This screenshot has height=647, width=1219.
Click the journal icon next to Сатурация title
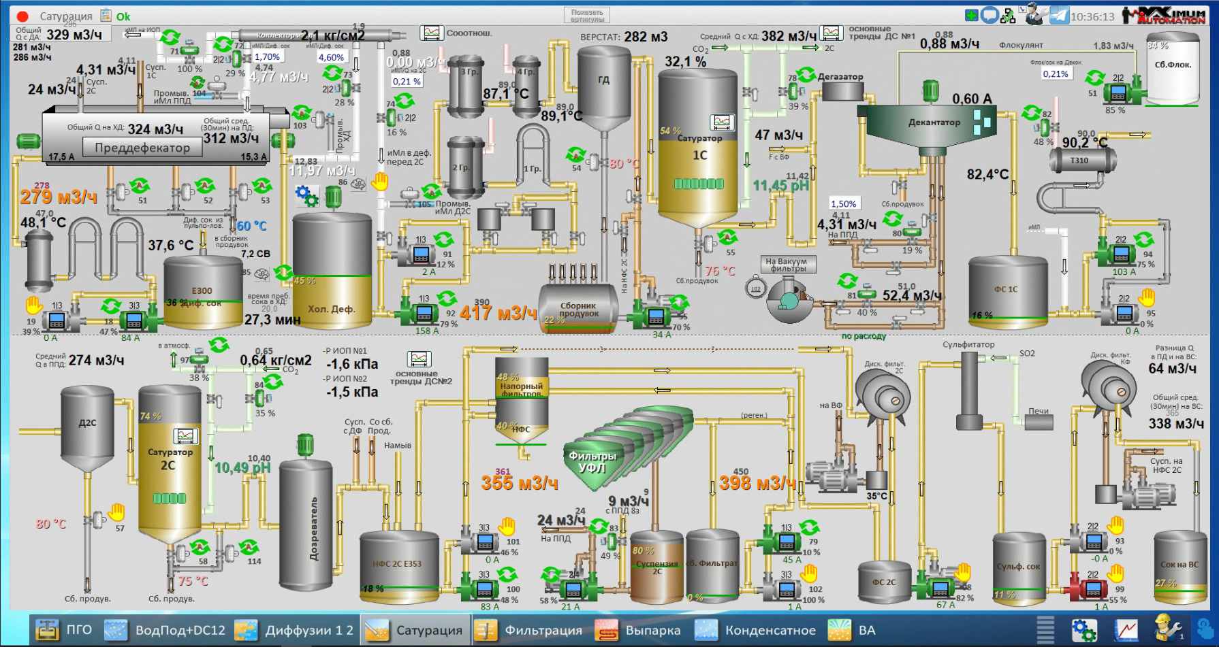pyautogui.click(x=106, y=15)
